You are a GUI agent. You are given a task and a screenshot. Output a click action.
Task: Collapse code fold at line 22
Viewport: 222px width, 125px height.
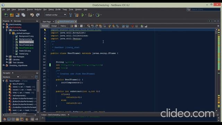[x=48, y=91]
